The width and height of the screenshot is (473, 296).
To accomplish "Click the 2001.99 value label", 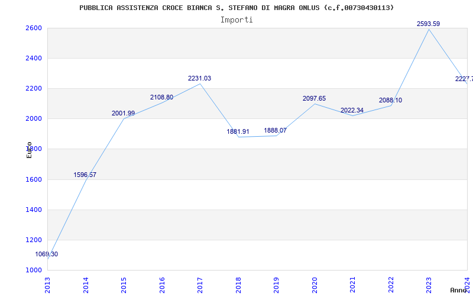I will click(x=123, y=113).
